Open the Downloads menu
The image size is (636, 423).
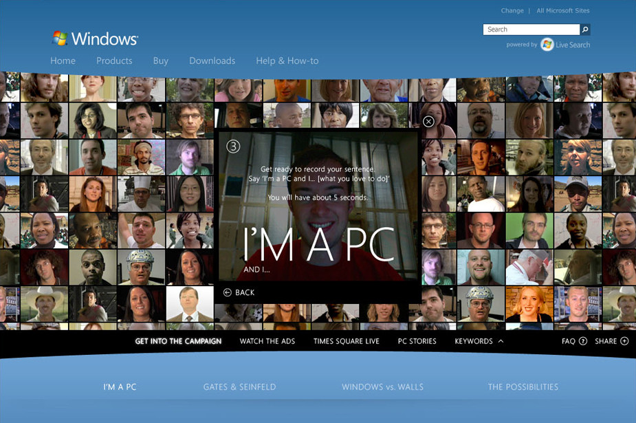[212, 61]
